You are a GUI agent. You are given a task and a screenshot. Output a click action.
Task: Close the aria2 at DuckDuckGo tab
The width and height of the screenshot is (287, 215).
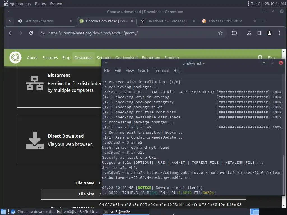pyautogui.click(x=254, y=21)
